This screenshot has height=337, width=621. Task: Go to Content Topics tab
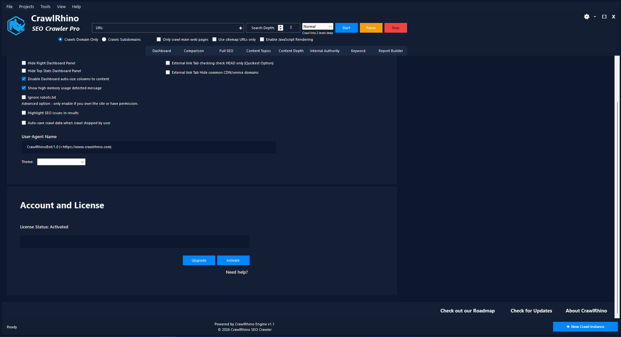(259, 51)
